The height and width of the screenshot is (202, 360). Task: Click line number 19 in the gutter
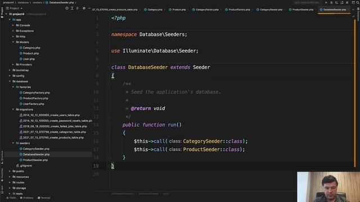click(96, 166)
